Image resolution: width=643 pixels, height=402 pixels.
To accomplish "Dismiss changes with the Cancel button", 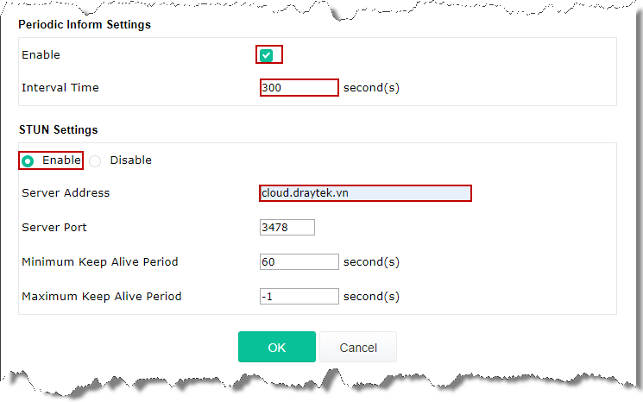I will tap(358, 347).
